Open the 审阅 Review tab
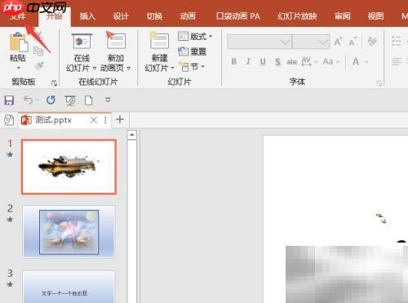The height and width of the screenshot is (303, 408). pyautogui.click(x=343, y=16)
